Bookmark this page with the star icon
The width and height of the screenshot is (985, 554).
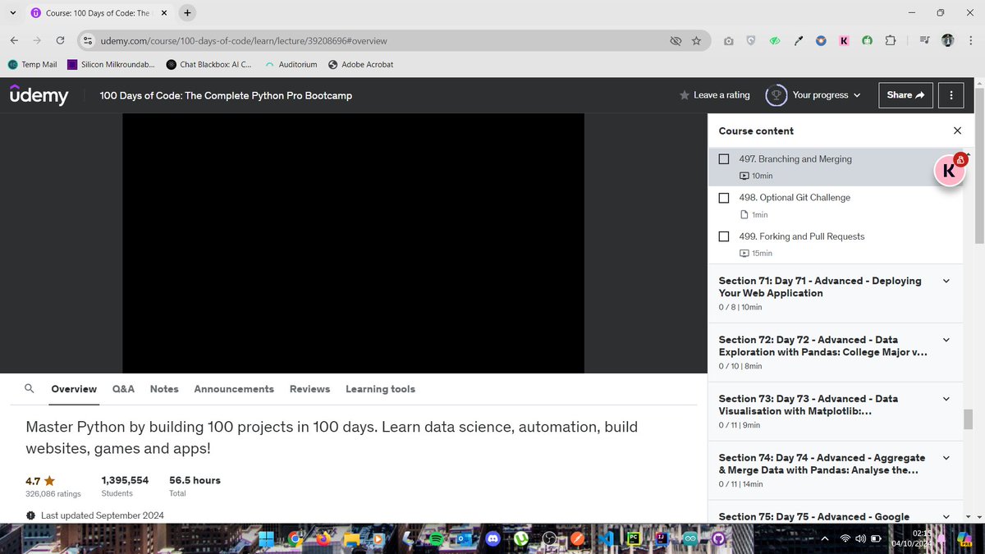696,40
